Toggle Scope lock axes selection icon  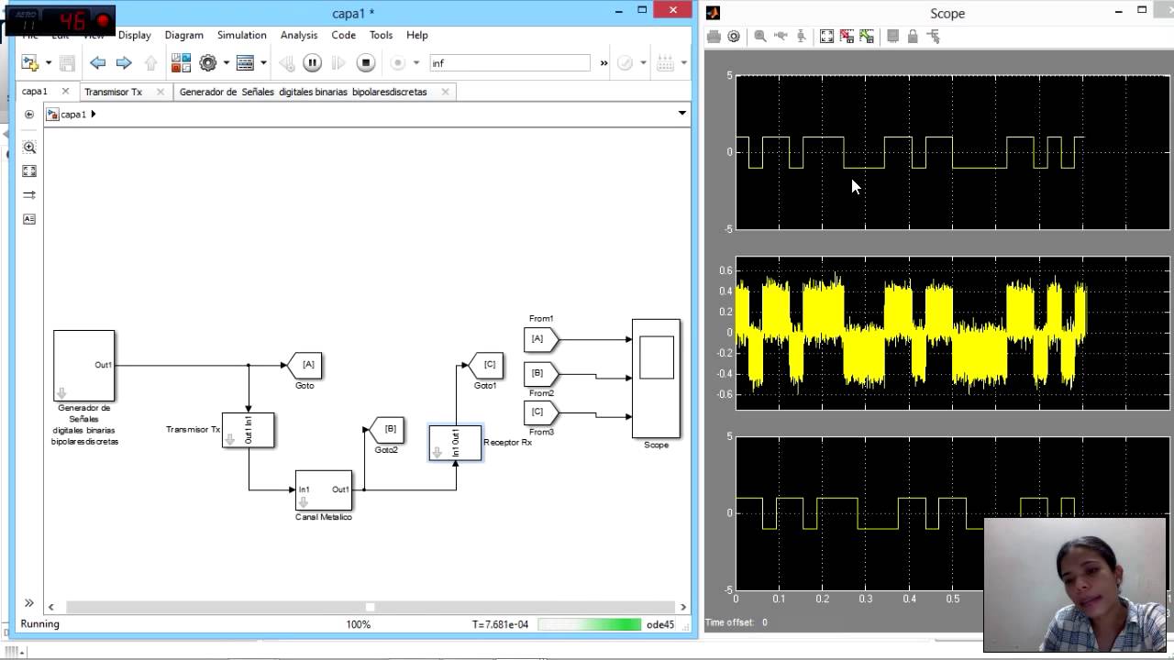(x=913, y=37)
